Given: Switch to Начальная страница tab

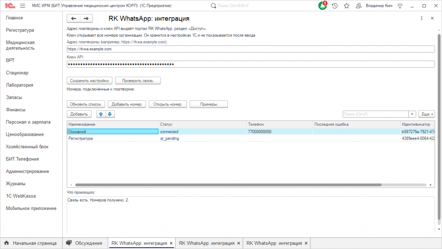Looking at the screenshot, I should [x=31, y=243].
